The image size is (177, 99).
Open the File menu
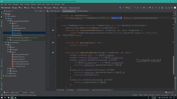(2, 4)
